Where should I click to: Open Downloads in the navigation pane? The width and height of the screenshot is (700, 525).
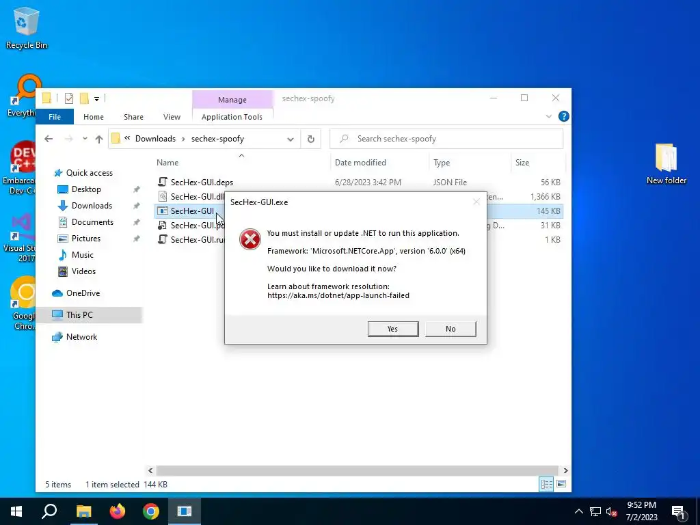click(x=92, y=206)
